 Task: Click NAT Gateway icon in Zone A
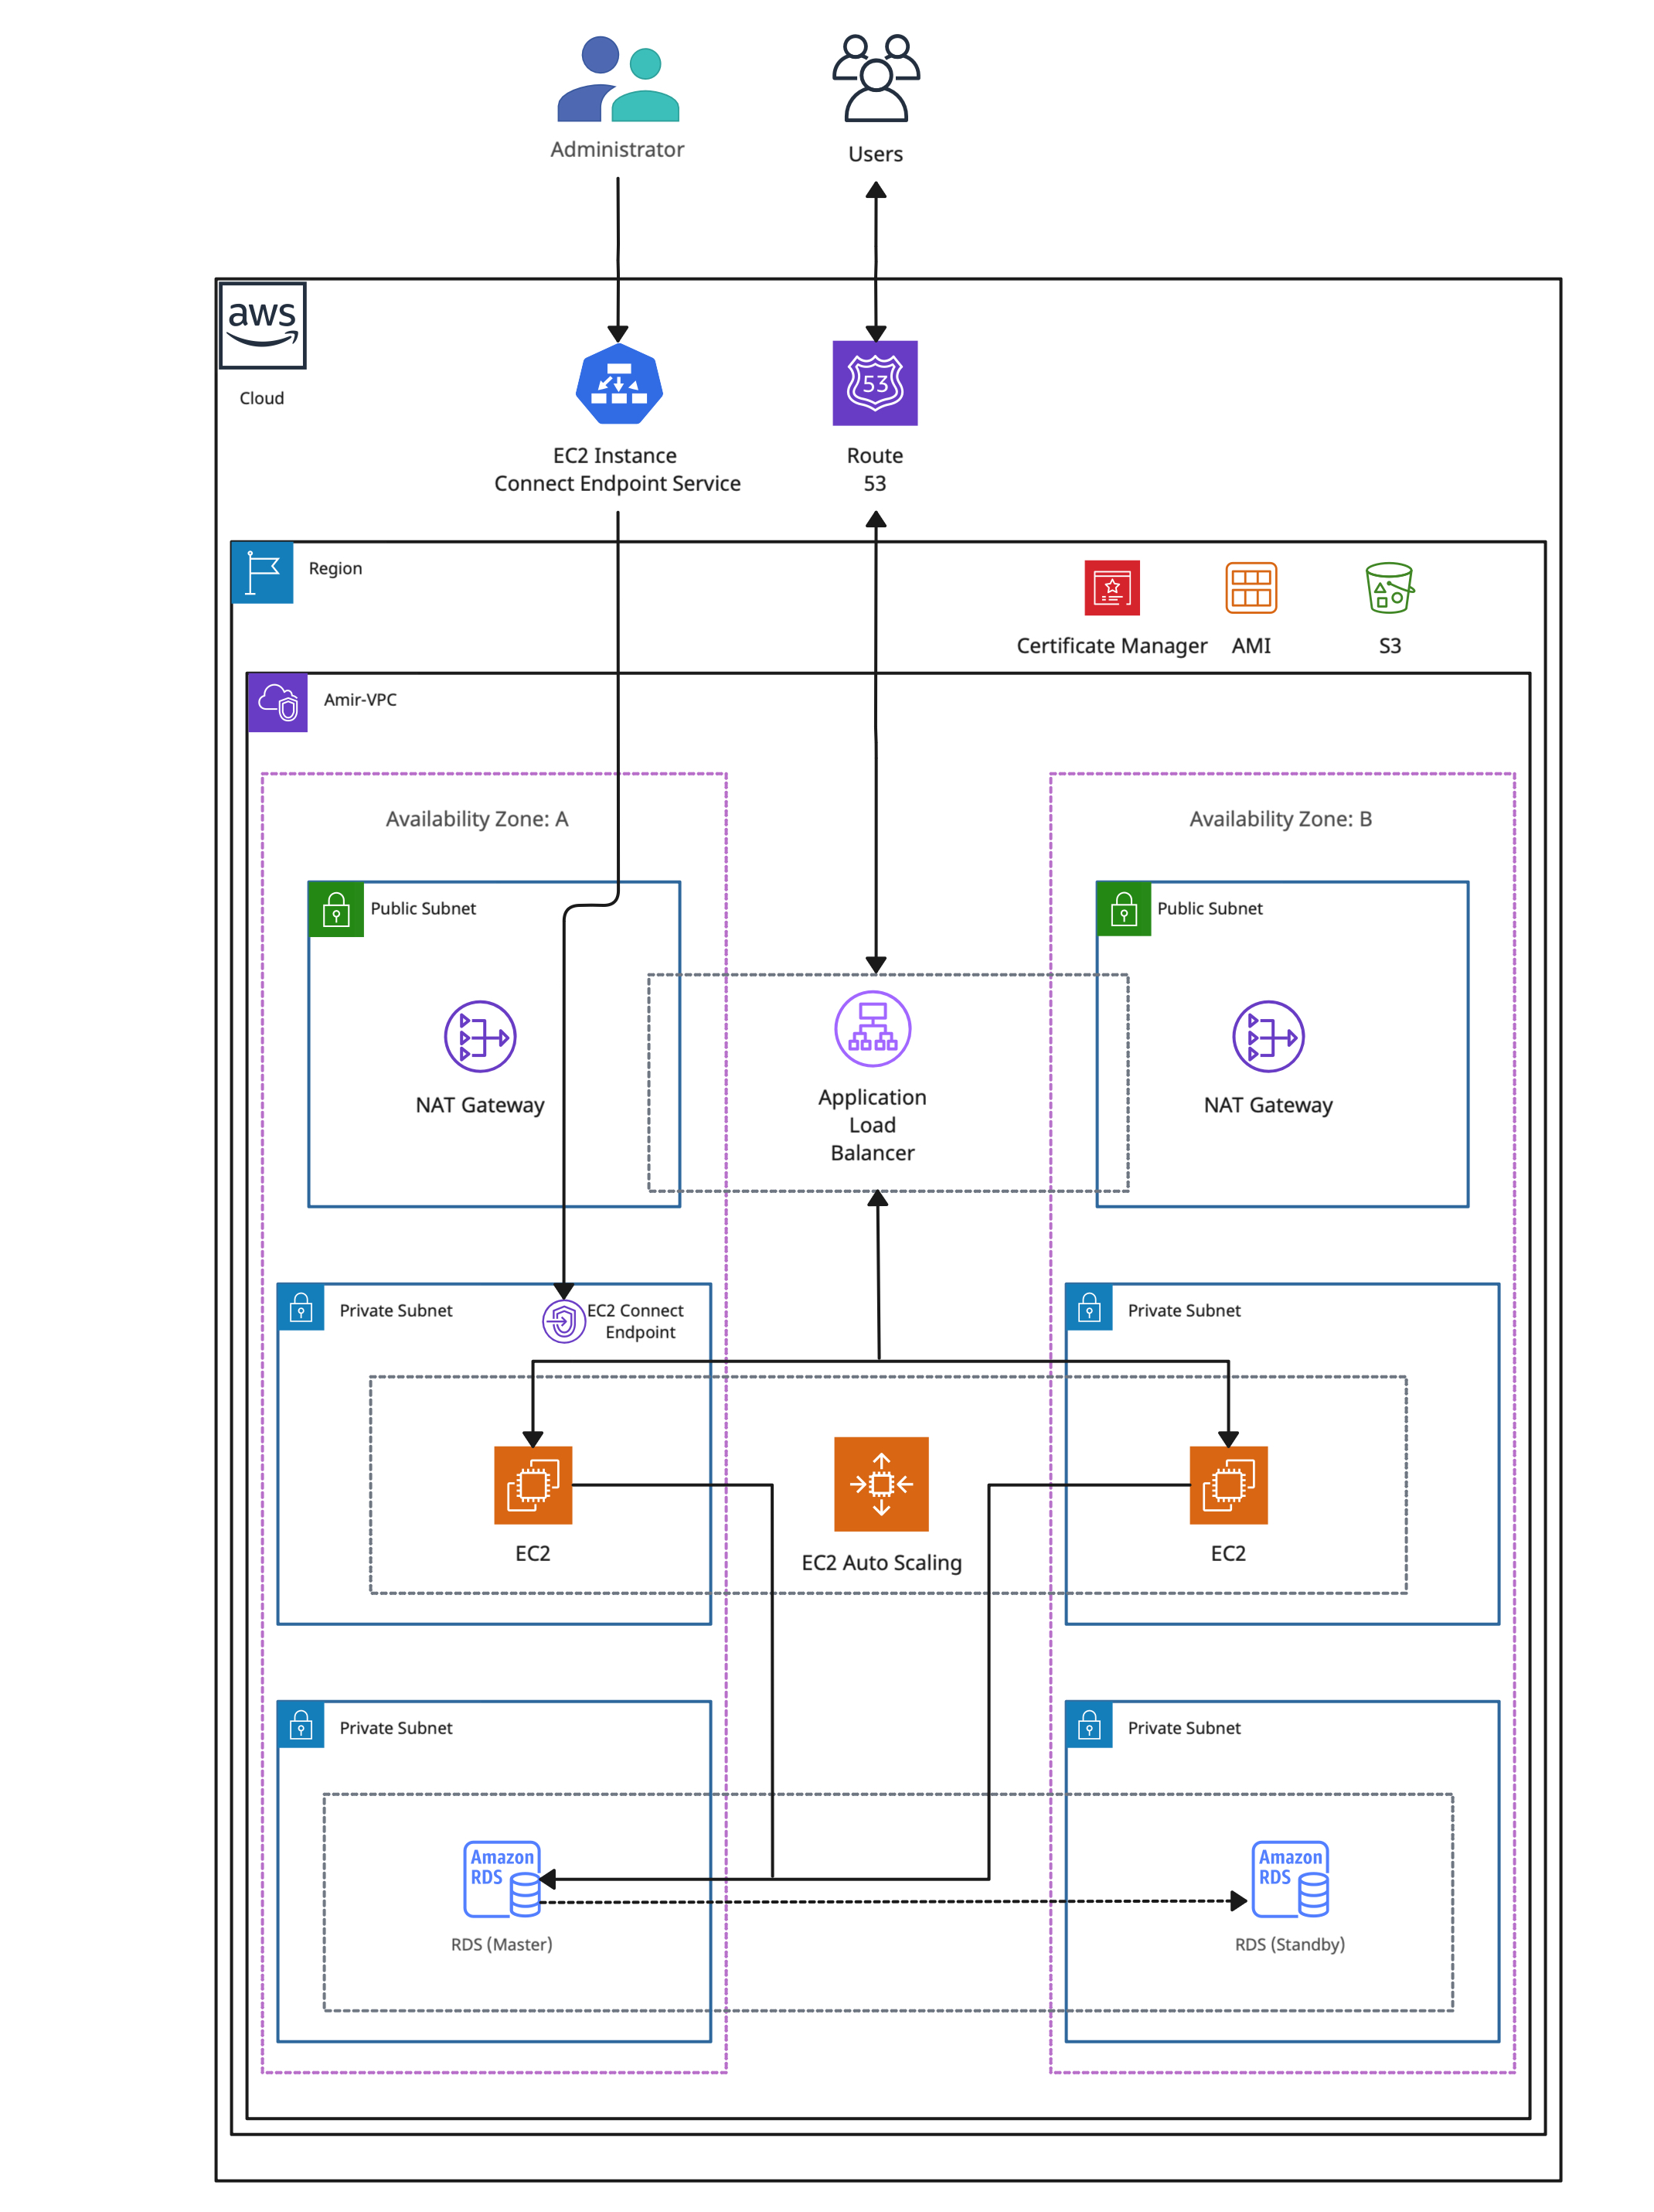coord(480,1037)
